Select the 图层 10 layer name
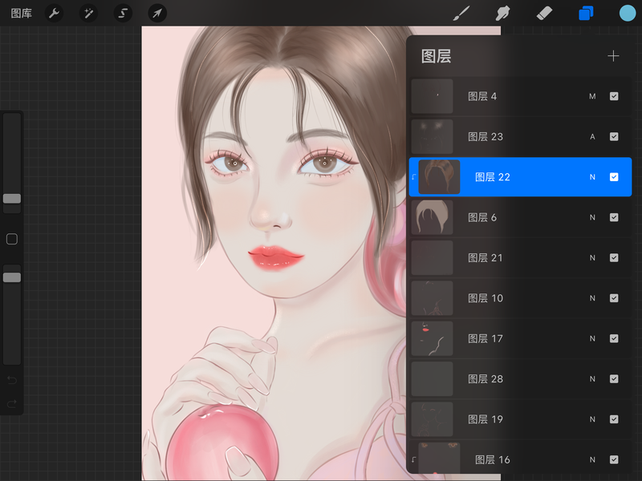This screenshot has height=481, width=642. (486, 298)
